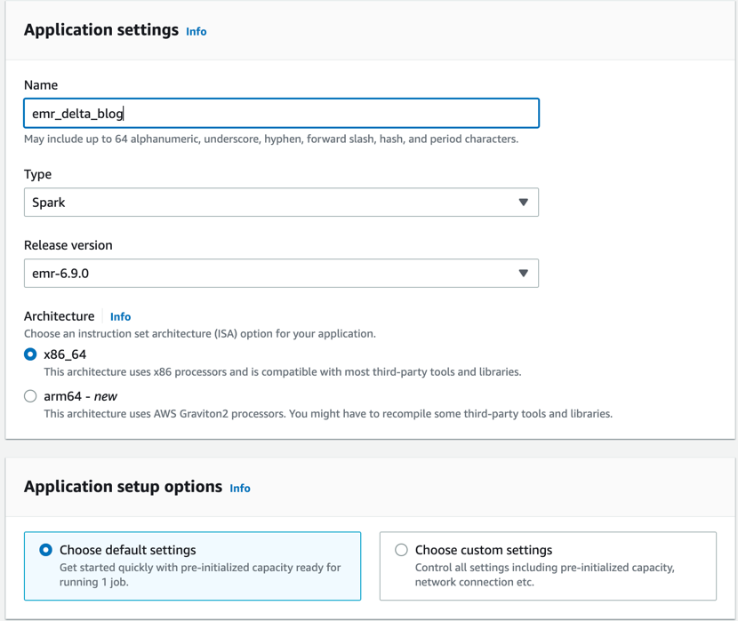Click the Release version dropdown arrow icon
The width and height of the screenshot is (738, 621).
523,274
